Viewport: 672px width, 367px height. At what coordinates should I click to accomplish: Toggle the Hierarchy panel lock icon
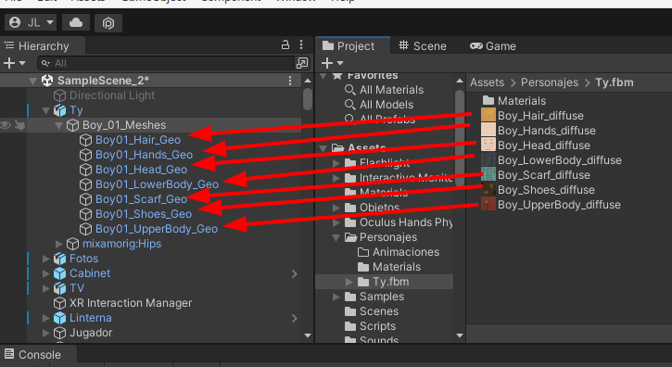click(x=285, y=44)
